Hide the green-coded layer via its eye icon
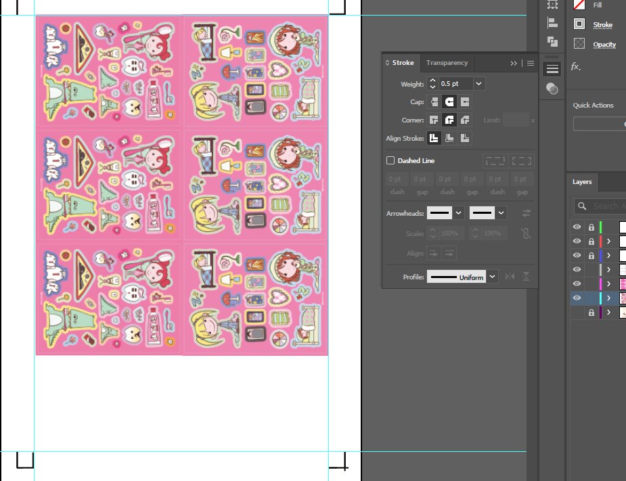The width and height of the screenshot is (626, 481). [x=577, y=227]
